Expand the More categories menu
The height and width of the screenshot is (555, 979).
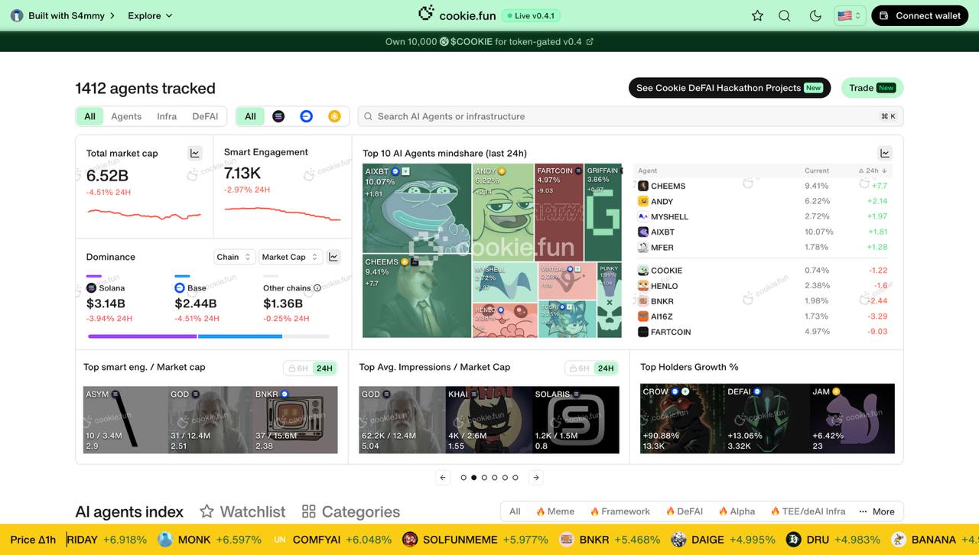[877, 511]
